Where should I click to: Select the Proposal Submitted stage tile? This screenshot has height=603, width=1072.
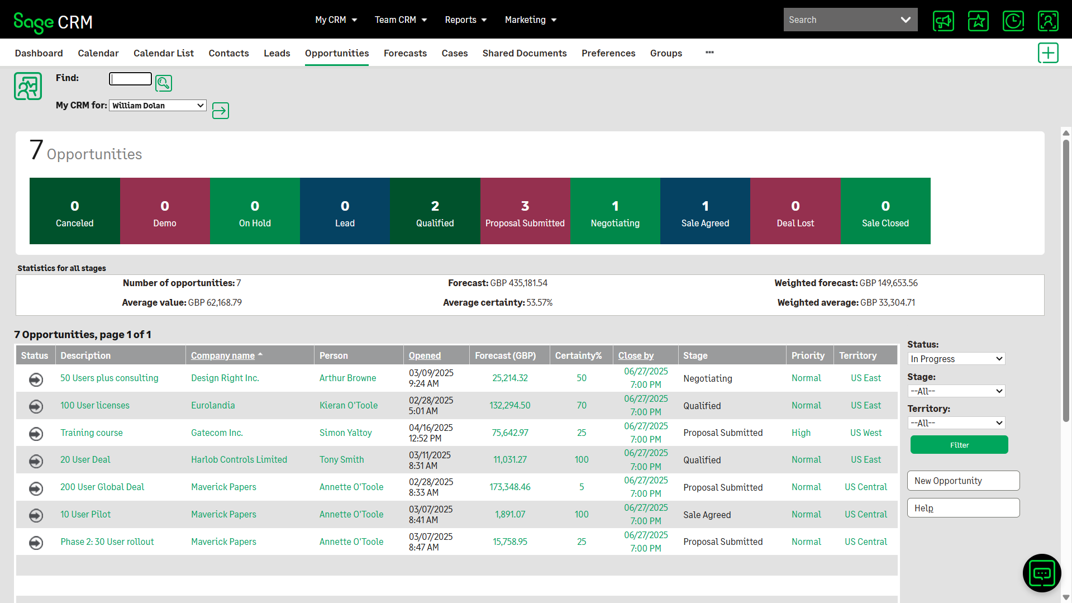525,211
